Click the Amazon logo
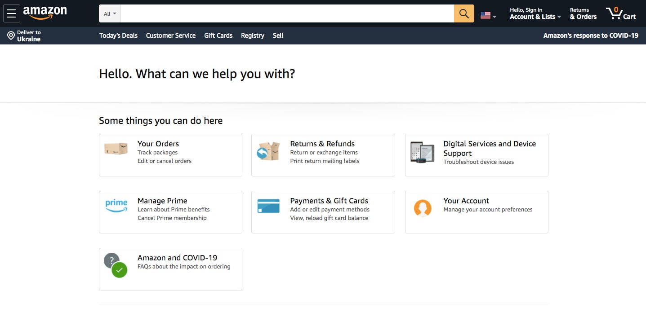The image size is (646, 321). [46, 13]
